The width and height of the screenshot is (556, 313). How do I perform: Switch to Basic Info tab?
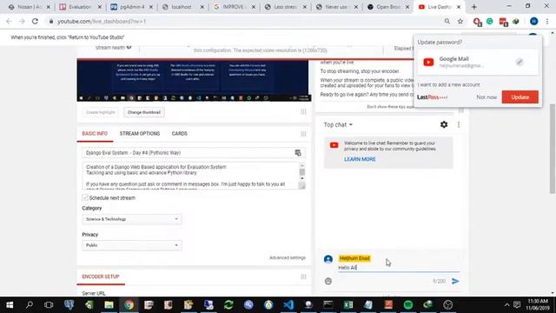tap(95, 133)
